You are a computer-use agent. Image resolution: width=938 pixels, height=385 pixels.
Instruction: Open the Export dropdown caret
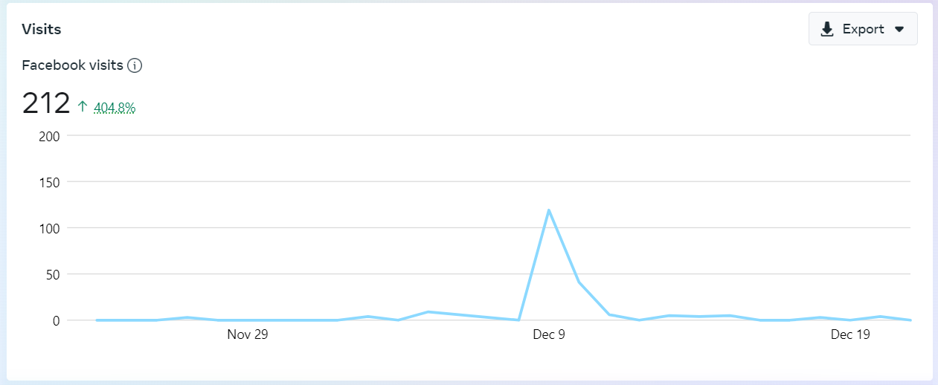coord(899,29)
